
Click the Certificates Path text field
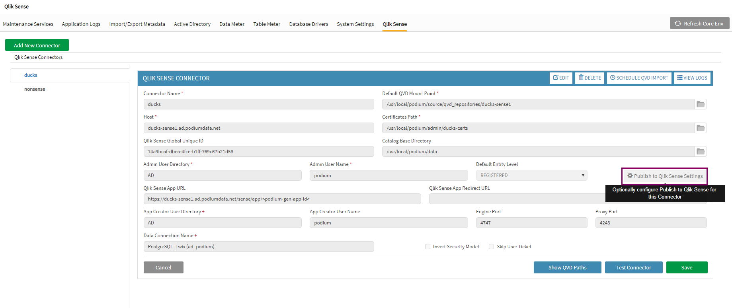(x=538, y=128)
